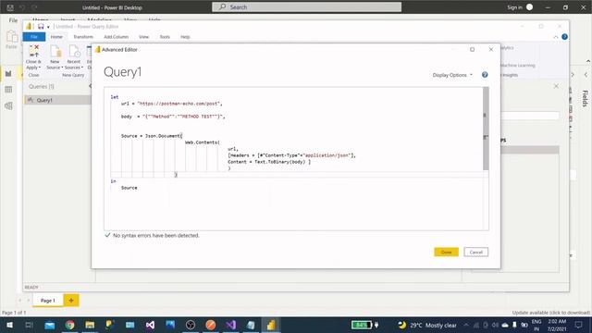The width and height of the screenshot is (592, 333).
Task: Open the Windows Start menu
Action: click(x=9, y=325)
